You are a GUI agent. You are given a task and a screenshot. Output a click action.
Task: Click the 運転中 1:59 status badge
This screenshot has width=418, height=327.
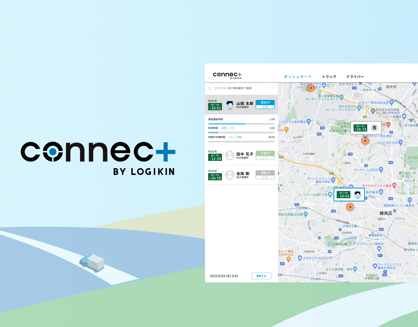(265, 105)
